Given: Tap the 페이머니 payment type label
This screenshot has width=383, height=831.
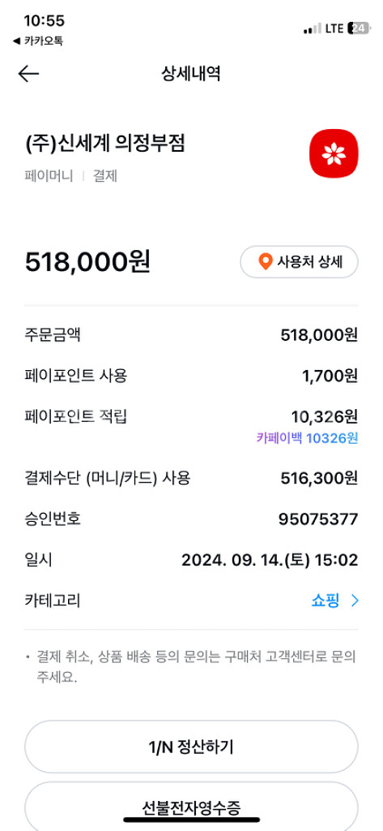Looking at the screenshot, I should click(x=49, y=176).
